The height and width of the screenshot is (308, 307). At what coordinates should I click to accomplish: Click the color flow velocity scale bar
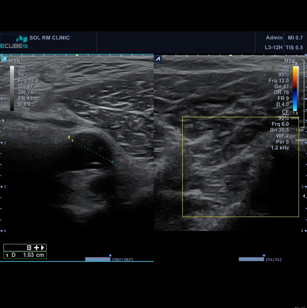[x=295, y=89]
